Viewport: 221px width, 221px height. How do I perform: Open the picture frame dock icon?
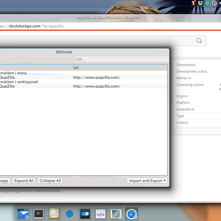116,214
